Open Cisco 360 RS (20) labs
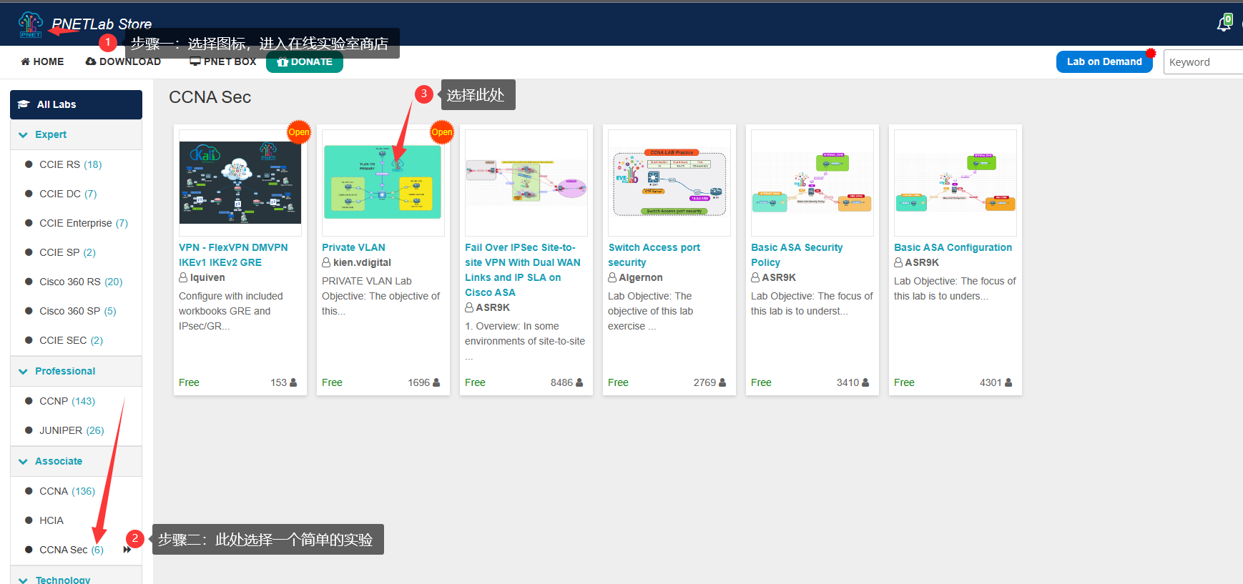1243x584 pixels. pyautogui.click(x=81, y=282)
